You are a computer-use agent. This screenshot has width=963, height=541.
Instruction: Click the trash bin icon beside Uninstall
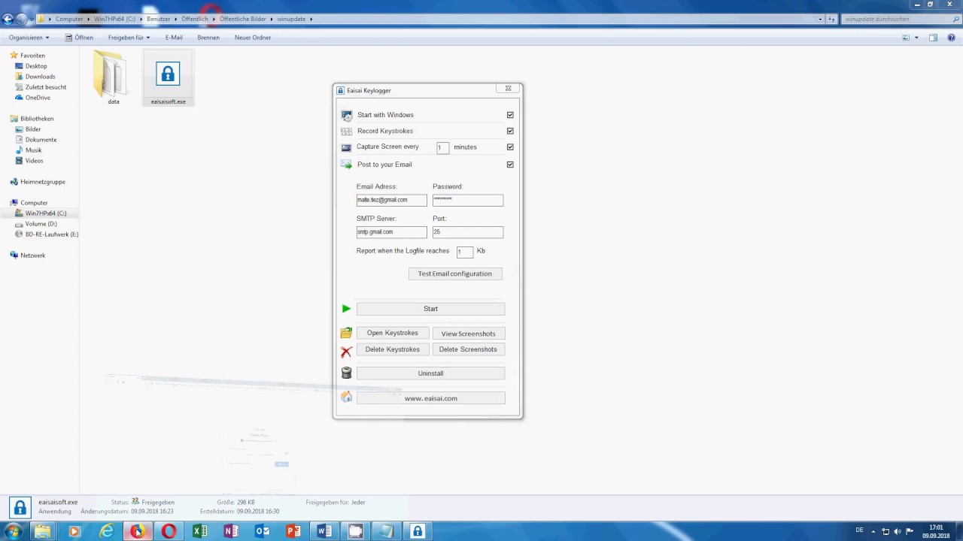(x=346, y=373)
